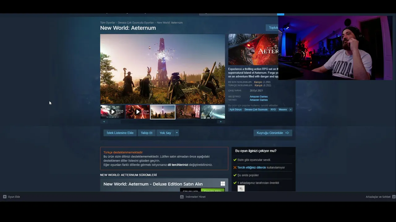
Task: Click 'Takip Et' button
Action: tap(147, 133)
